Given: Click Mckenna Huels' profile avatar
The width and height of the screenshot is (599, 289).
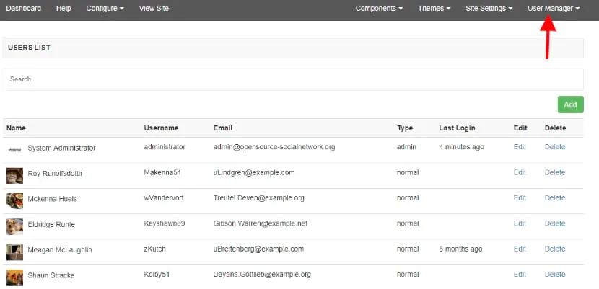Looking at the screenshot, I should point(14,201).
